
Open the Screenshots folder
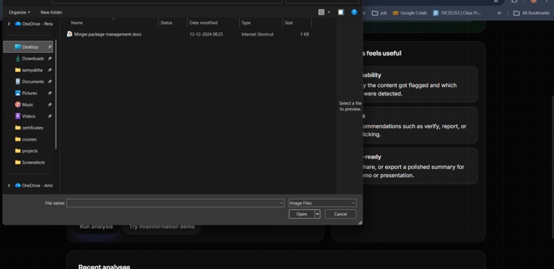tap(30, 163)
